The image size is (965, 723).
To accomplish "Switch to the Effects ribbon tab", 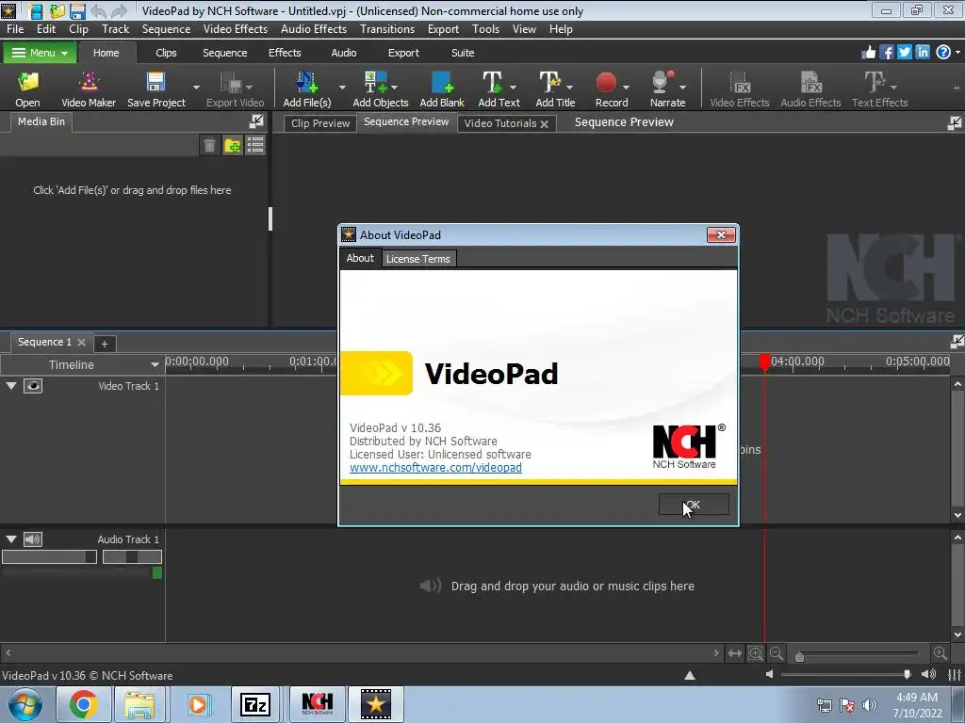I will (285, 53).
